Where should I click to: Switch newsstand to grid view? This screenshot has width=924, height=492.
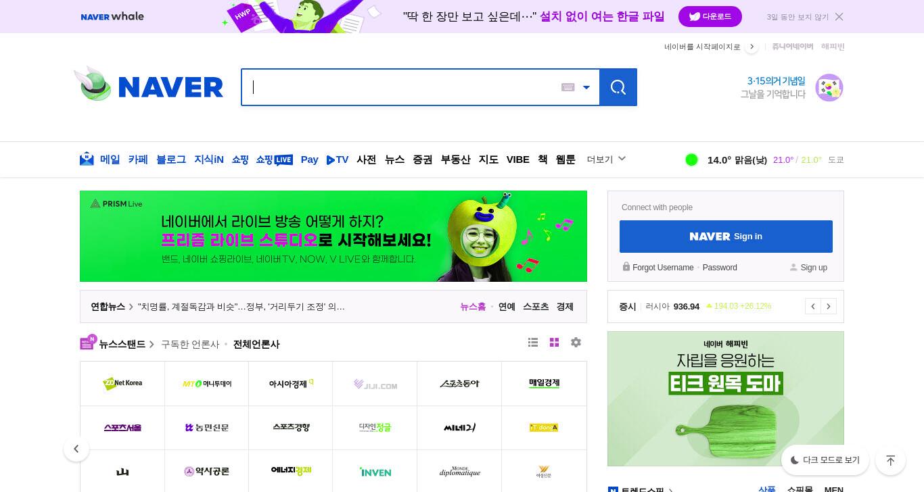coord(554,343)
